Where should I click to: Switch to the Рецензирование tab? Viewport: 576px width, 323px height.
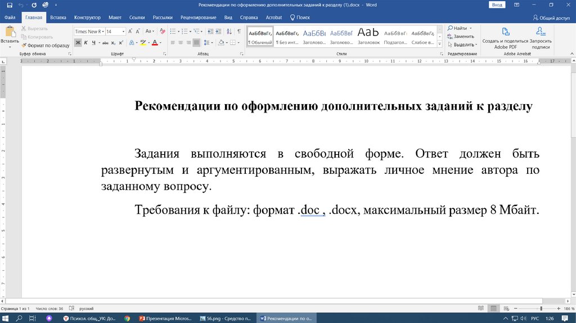point(198,17)
